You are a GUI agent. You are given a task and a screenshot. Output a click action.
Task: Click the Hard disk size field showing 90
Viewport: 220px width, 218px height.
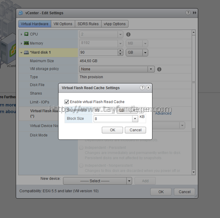pyautogui.click(x=98, y=52)
